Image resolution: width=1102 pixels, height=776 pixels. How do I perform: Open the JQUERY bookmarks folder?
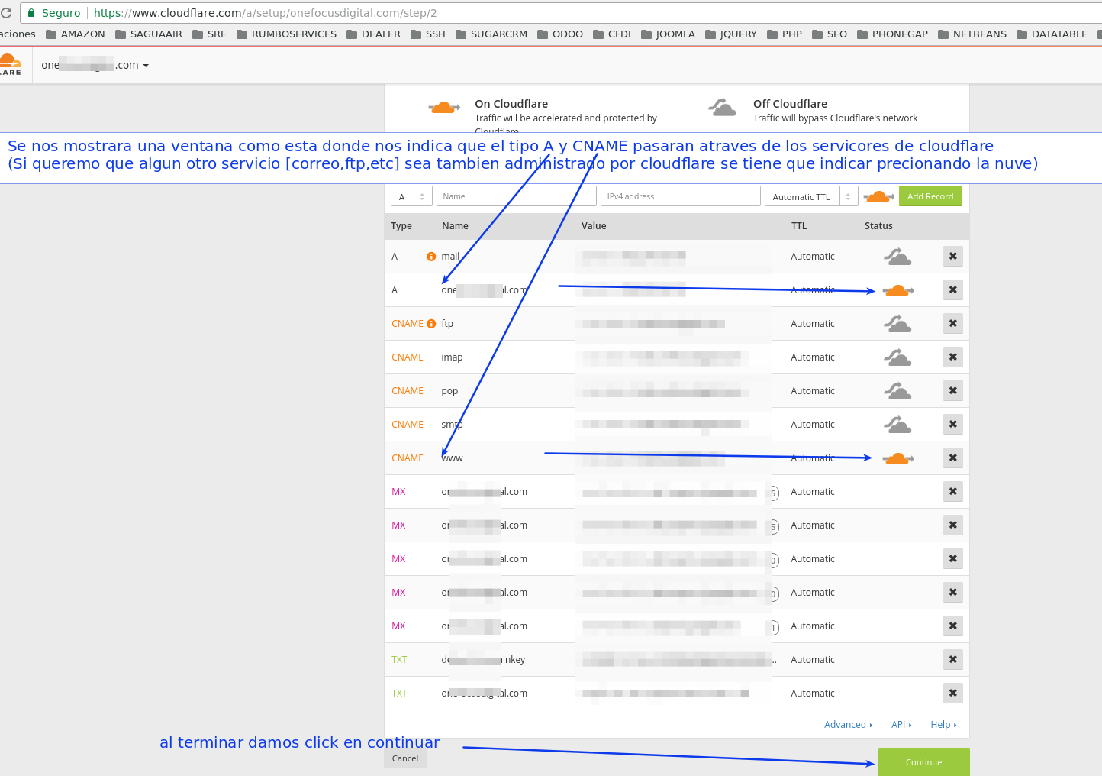click(x=730, y=34)
